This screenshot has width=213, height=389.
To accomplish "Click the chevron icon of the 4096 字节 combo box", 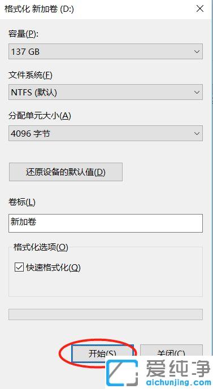I will [197, 133].
